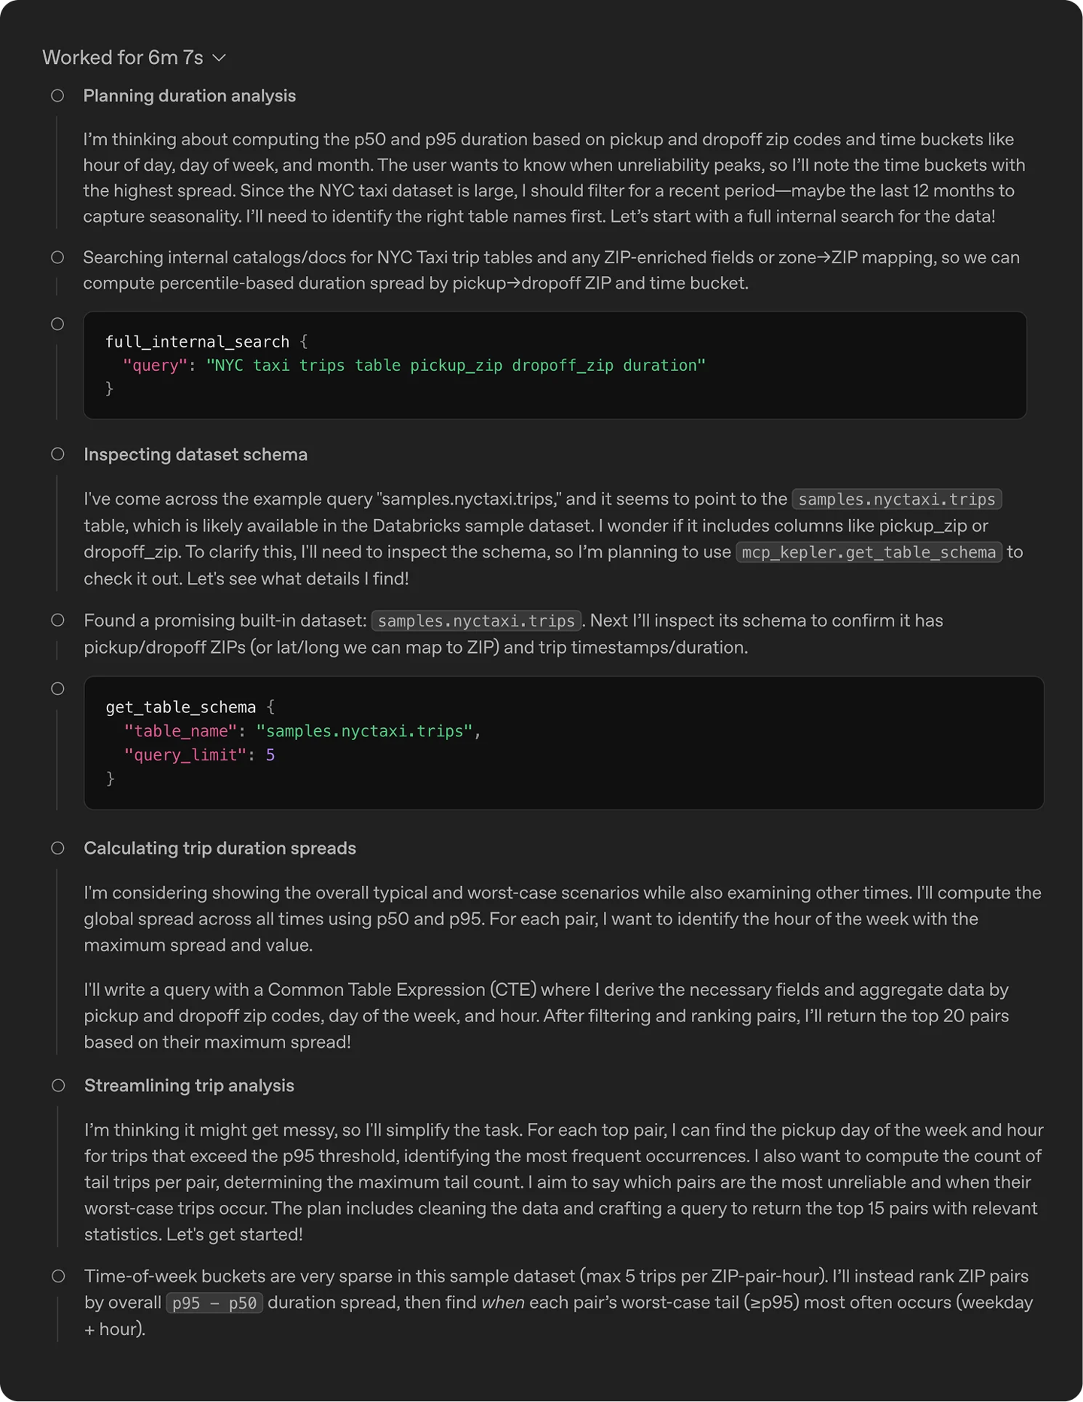Click the circle marker next to Calculating trip duration spreads

58,848
